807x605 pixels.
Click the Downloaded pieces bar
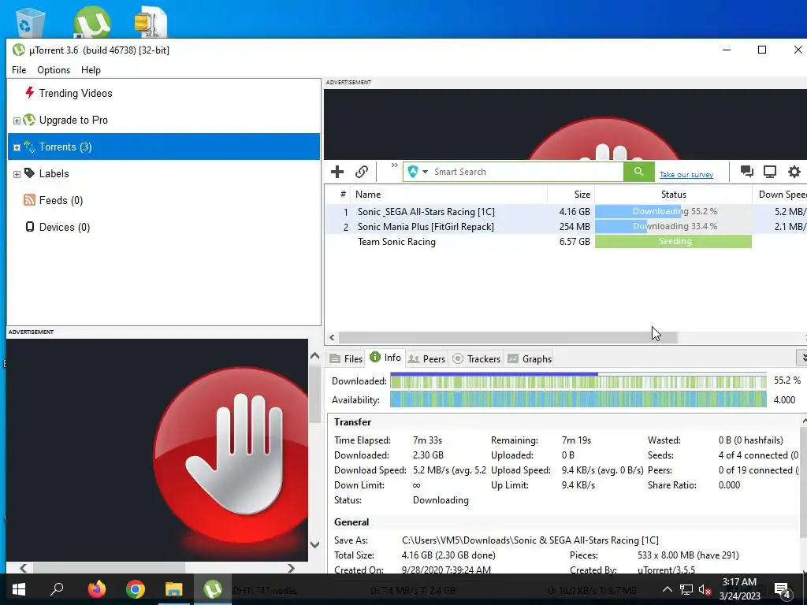(578, 380)
